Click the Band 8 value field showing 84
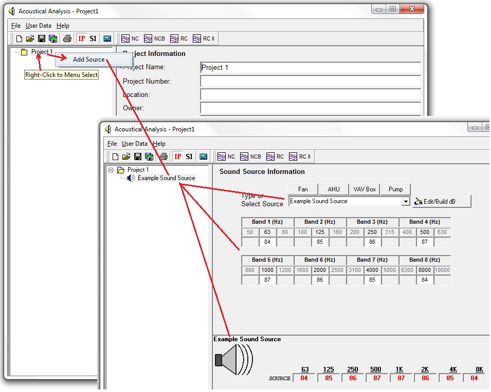The height and width of the screenshot is (392, 491). (x=425, y=280)
